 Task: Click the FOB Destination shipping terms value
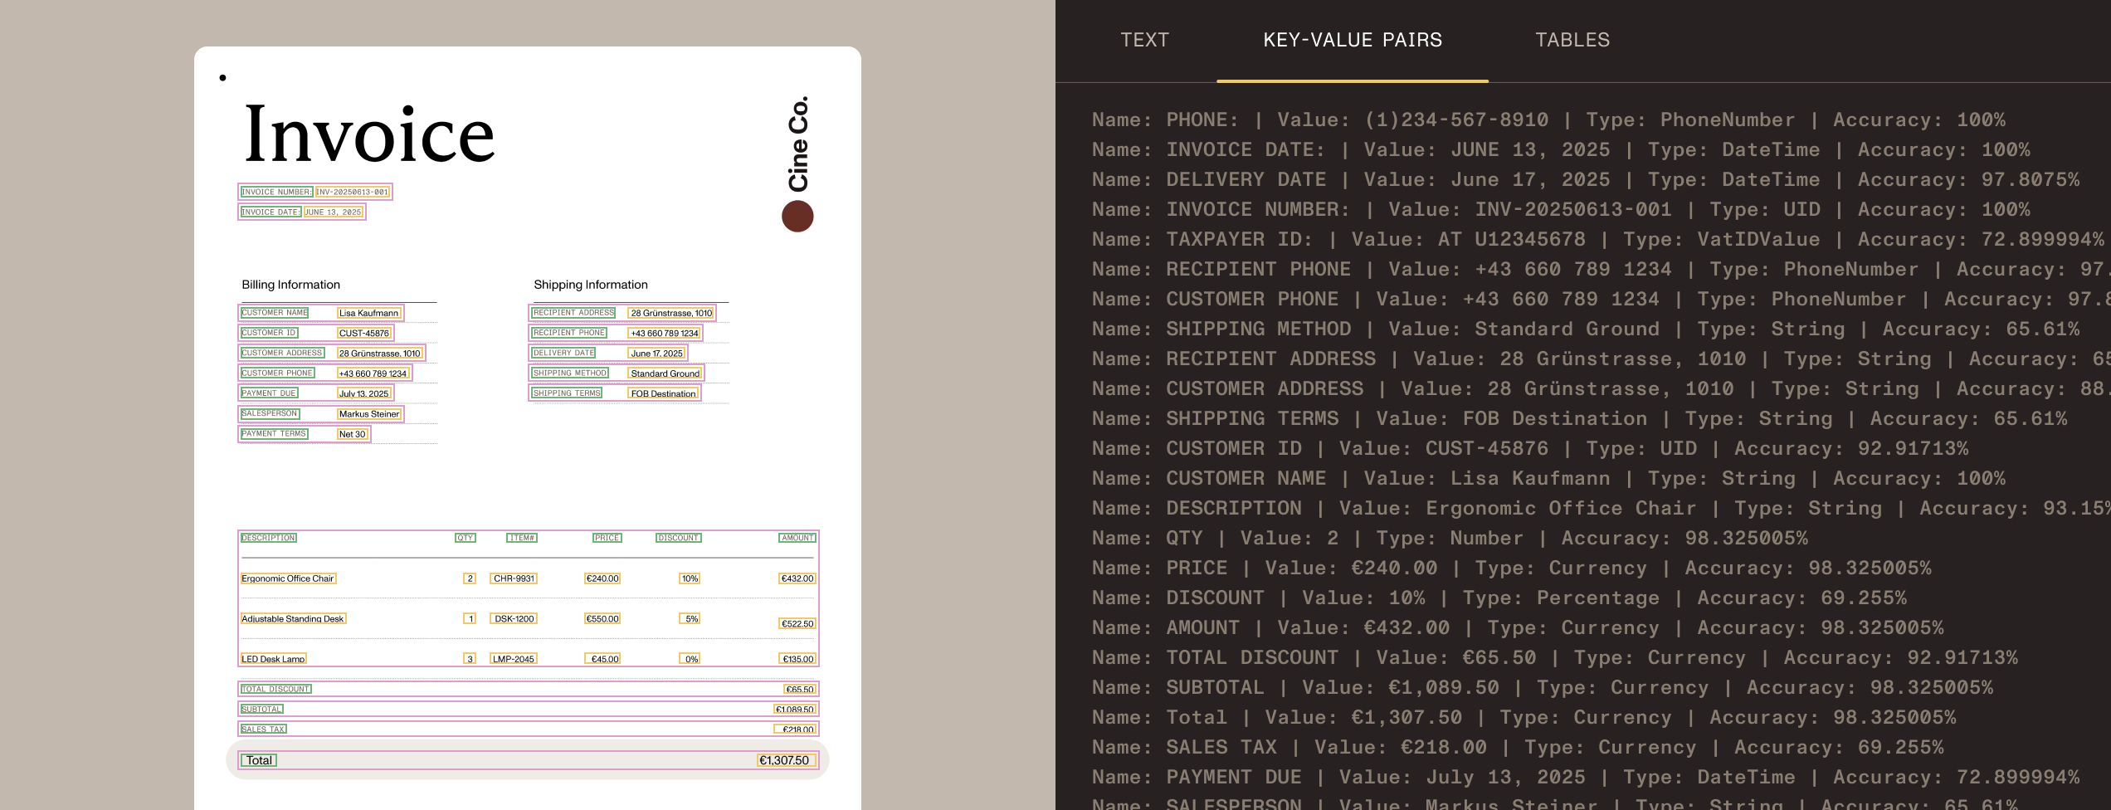pos(663,393)
